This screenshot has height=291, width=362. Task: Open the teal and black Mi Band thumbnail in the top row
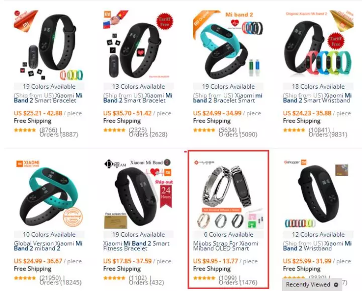click(228, 46)
